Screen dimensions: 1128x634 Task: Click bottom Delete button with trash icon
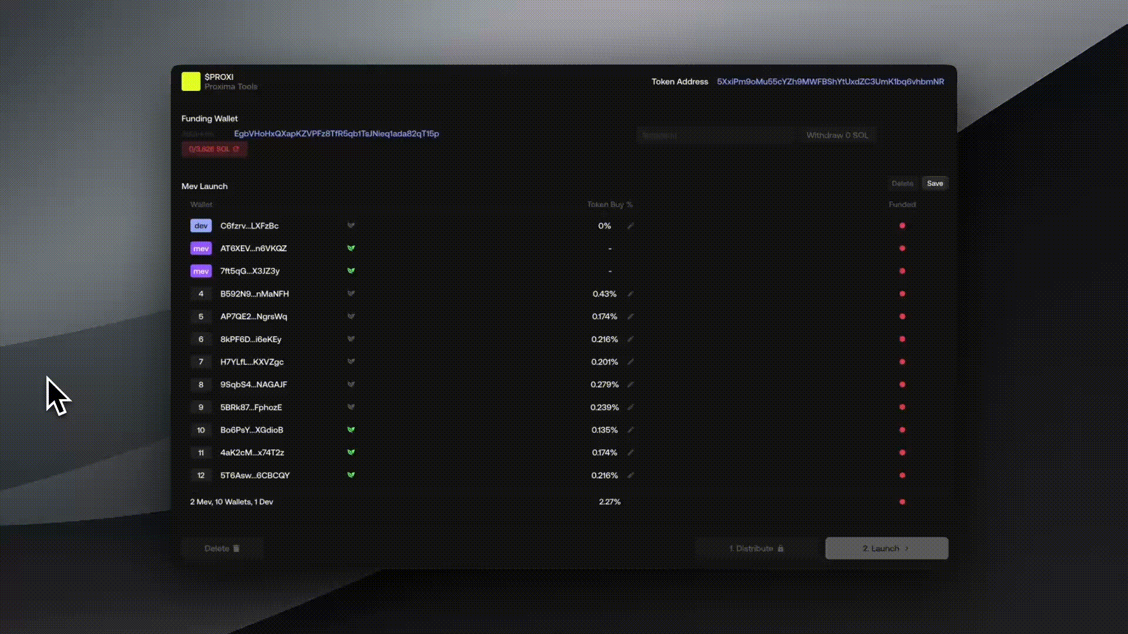coord(221,548)
